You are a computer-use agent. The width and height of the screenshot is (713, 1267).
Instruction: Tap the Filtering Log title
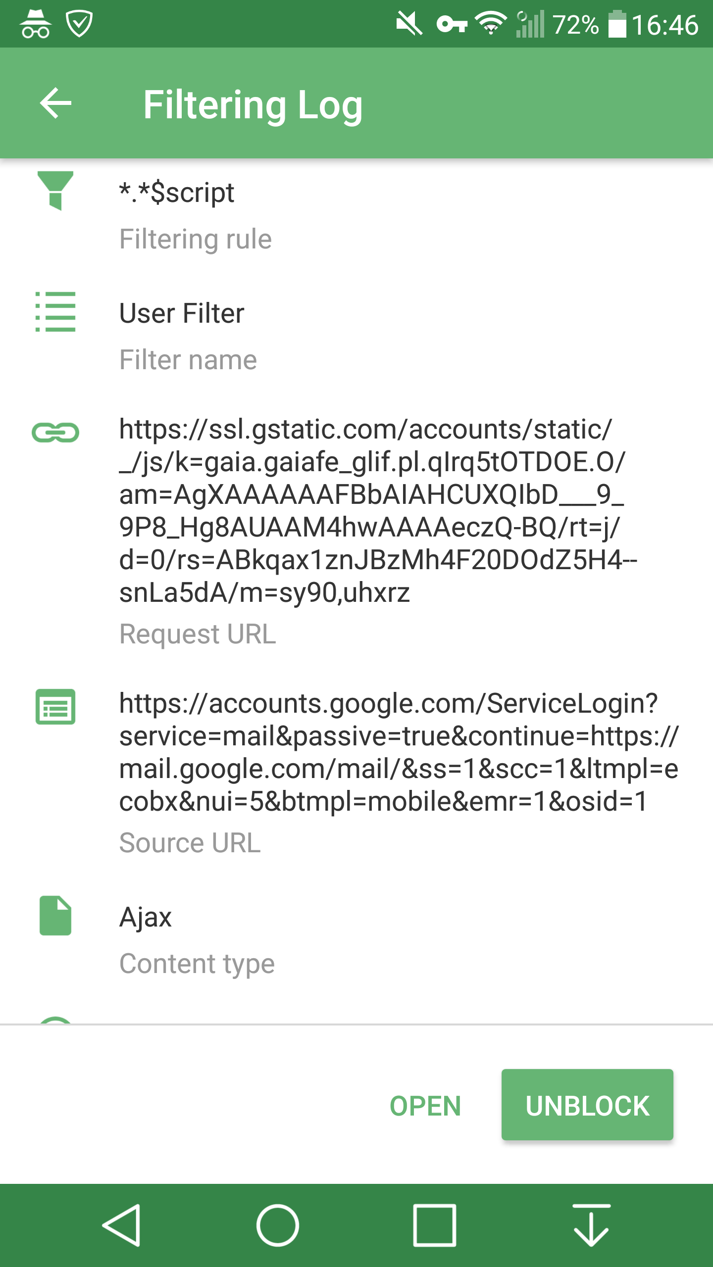(x=253, y=104)
